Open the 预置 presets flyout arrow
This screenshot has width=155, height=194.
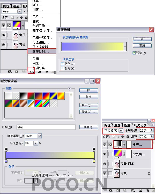tap(69, 89)
